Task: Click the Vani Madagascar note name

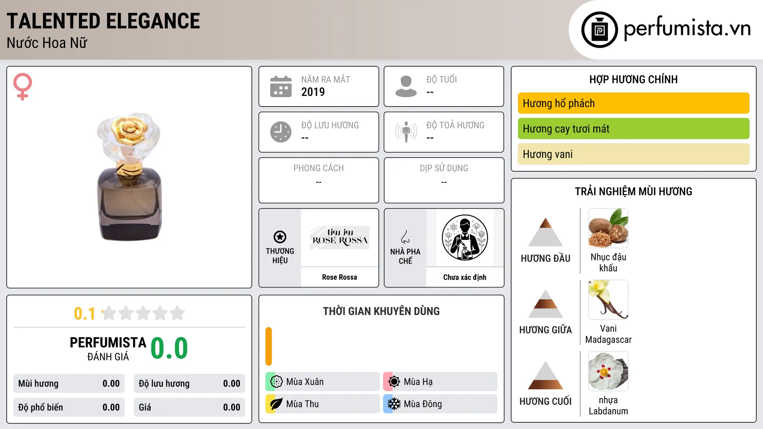Action: point(608,334)
